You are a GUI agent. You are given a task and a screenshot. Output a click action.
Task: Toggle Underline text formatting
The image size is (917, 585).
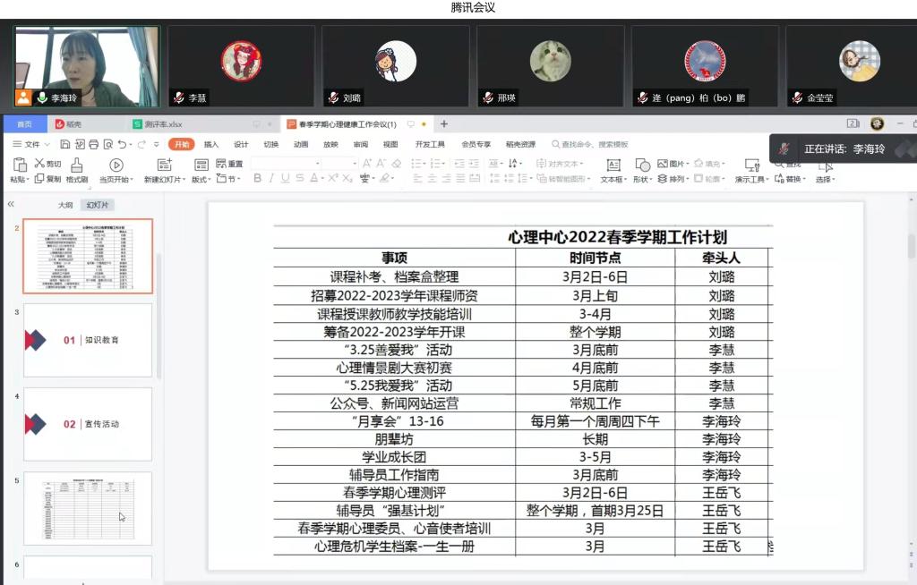[x=286, y=178]
